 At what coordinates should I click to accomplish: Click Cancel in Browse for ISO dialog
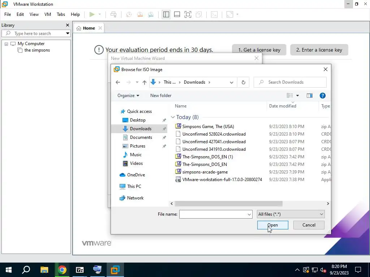[x=309, y=225]
